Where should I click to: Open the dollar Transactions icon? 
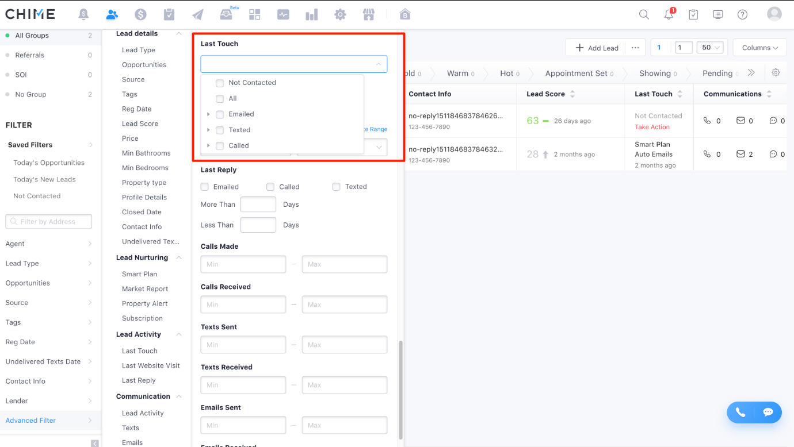(x=140, y=14)
